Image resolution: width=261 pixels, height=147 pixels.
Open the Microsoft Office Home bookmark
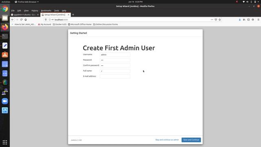pos(80,24)
